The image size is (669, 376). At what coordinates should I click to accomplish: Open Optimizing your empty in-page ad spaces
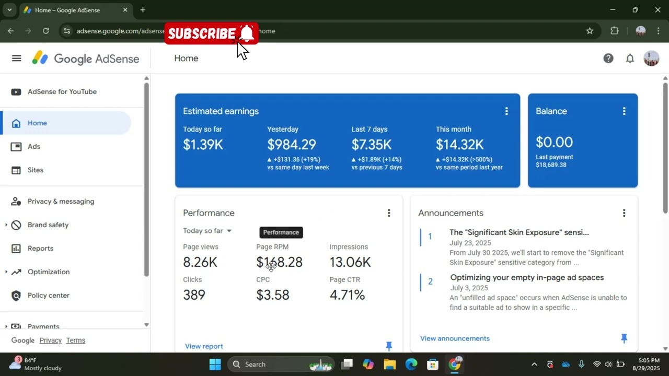pyautogui.click(x=527, y=277)
